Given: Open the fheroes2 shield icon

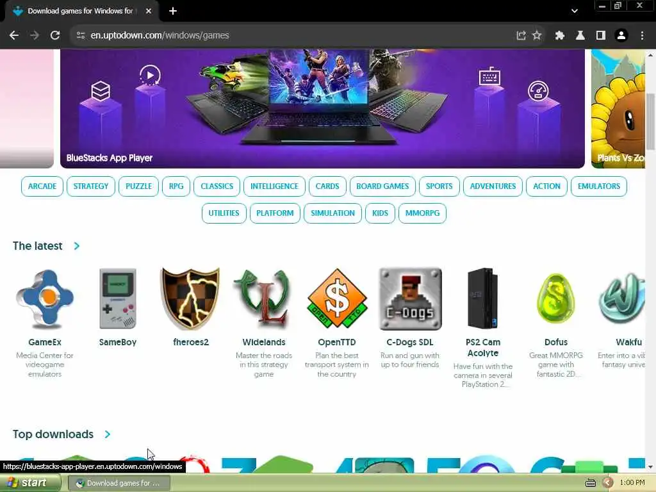Looking at the screenshot, I should coord(191,299).
